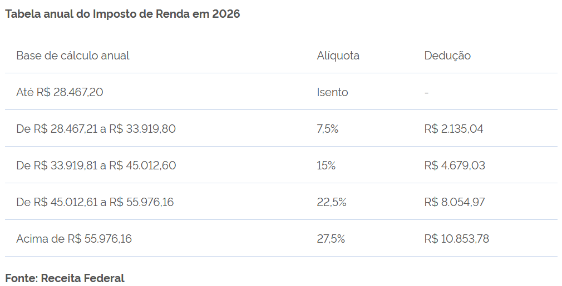Click the 'R$ 8.054,97' deduction value

[454, 202]
